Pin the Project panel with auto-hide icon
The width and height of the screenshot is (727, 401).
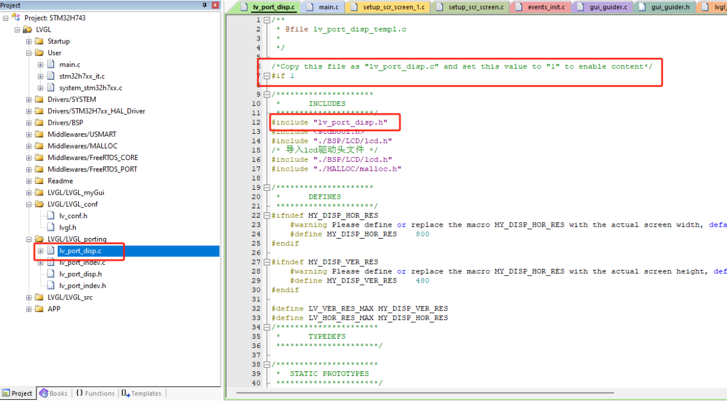click(205, 5)
